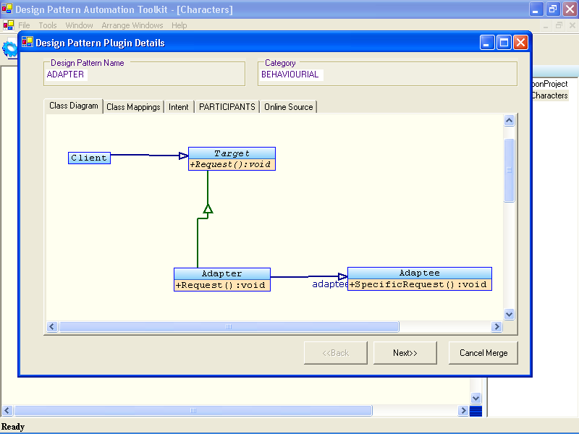Click the diagram vertical scroll down arrow
The width and height of the screenshot is (579, 434).
click(x=510, y=315)
